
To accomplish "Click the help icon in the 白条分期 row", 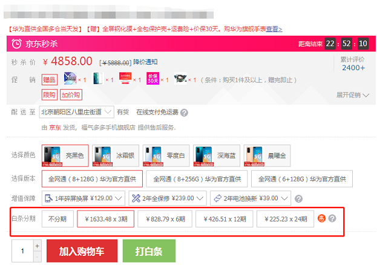I will (332, 218).
